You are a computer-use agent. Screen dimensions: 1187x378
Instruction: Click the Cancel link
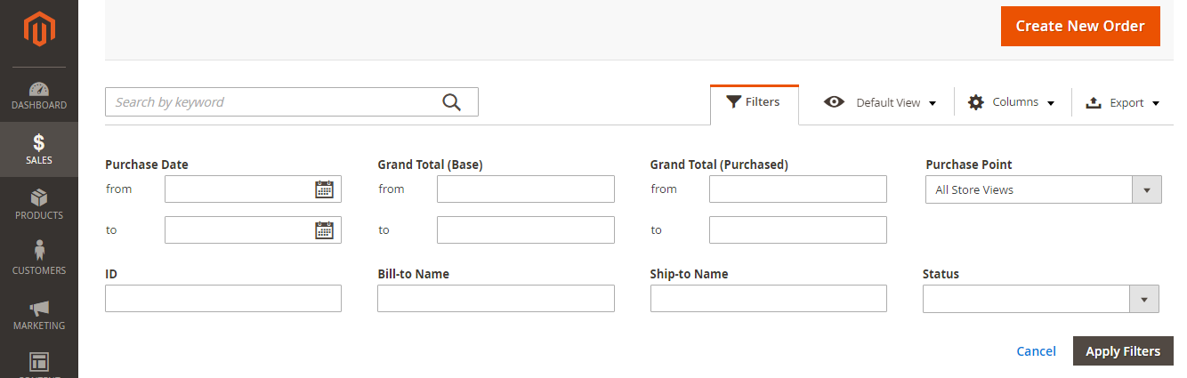pyautogui.click(x=1037, y=351)
